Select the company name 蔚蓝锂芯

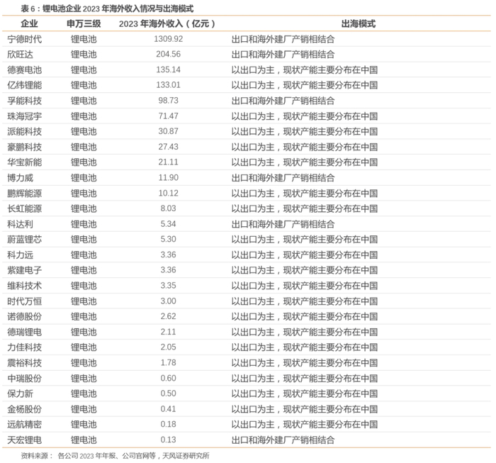pos(24,239)
